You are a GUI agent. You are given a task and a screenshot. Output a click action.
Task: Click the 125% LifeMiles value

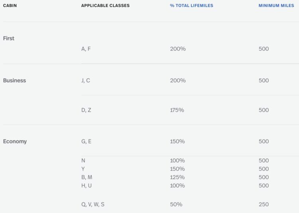coord(177,177)
